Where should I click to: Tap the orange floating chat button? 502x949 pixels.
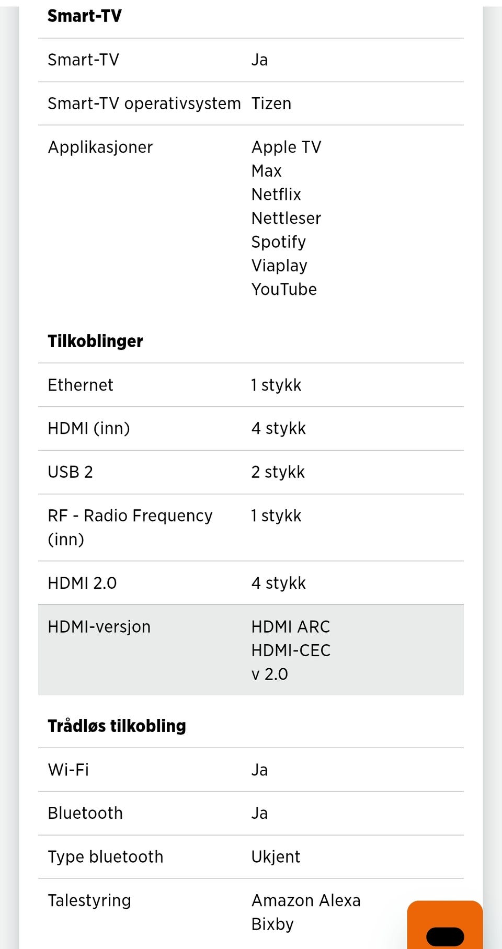coord(445,924)
